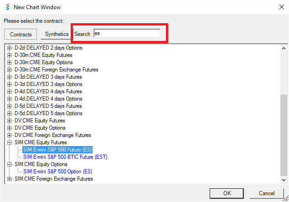Select SIM:E-mini S&P 500 Future (ES)
The image size is (289, 202).
[57, 150]
